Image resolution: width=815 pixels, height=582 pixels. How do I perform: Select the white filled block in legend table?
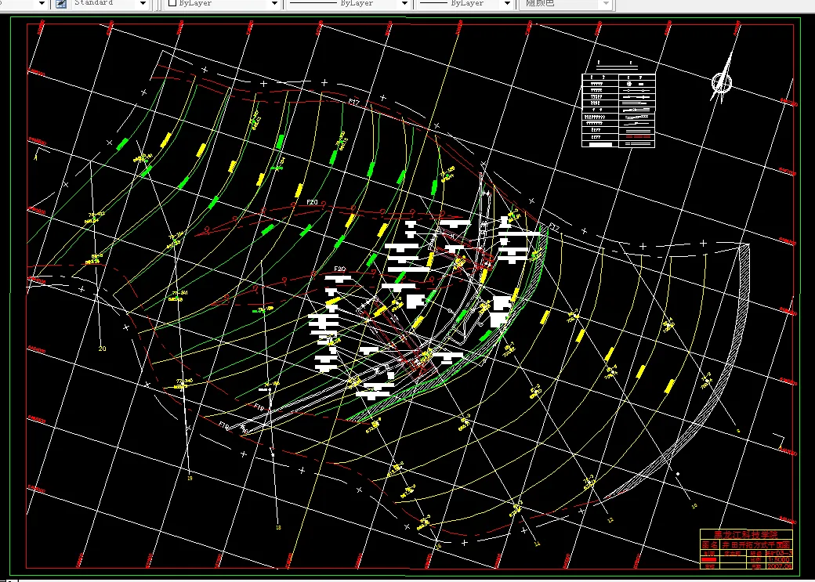tap(599, 144)
